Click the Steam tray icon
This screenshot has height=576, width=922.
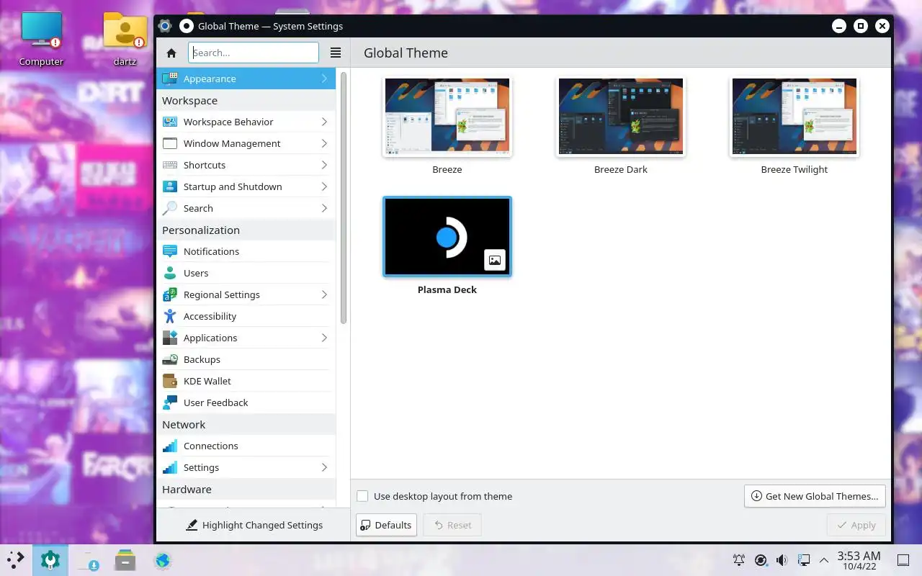[761, 559]
